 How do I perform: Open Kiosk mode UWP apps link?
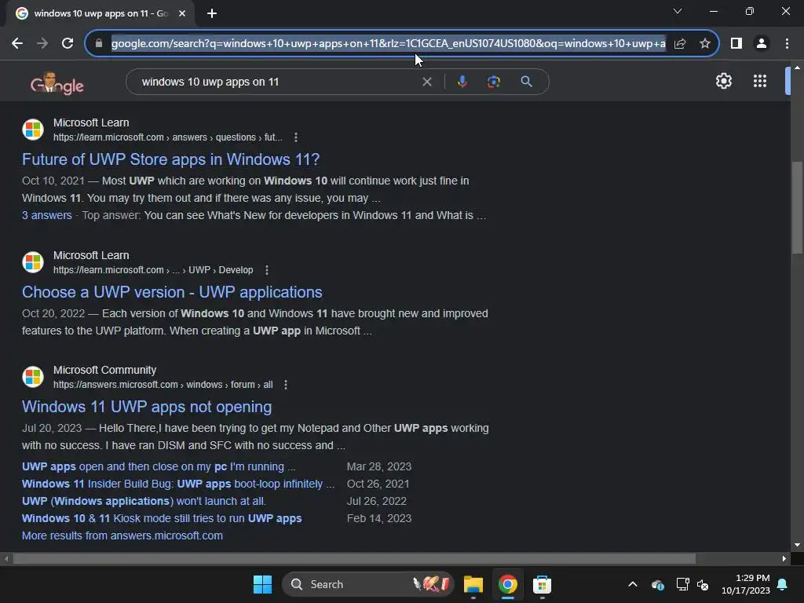[x=162, y=518]
